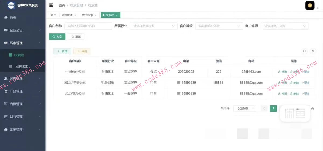Switch to the 首页 tab
The width and height of the screenshot is (323, 151).
[x=54, y=15]
